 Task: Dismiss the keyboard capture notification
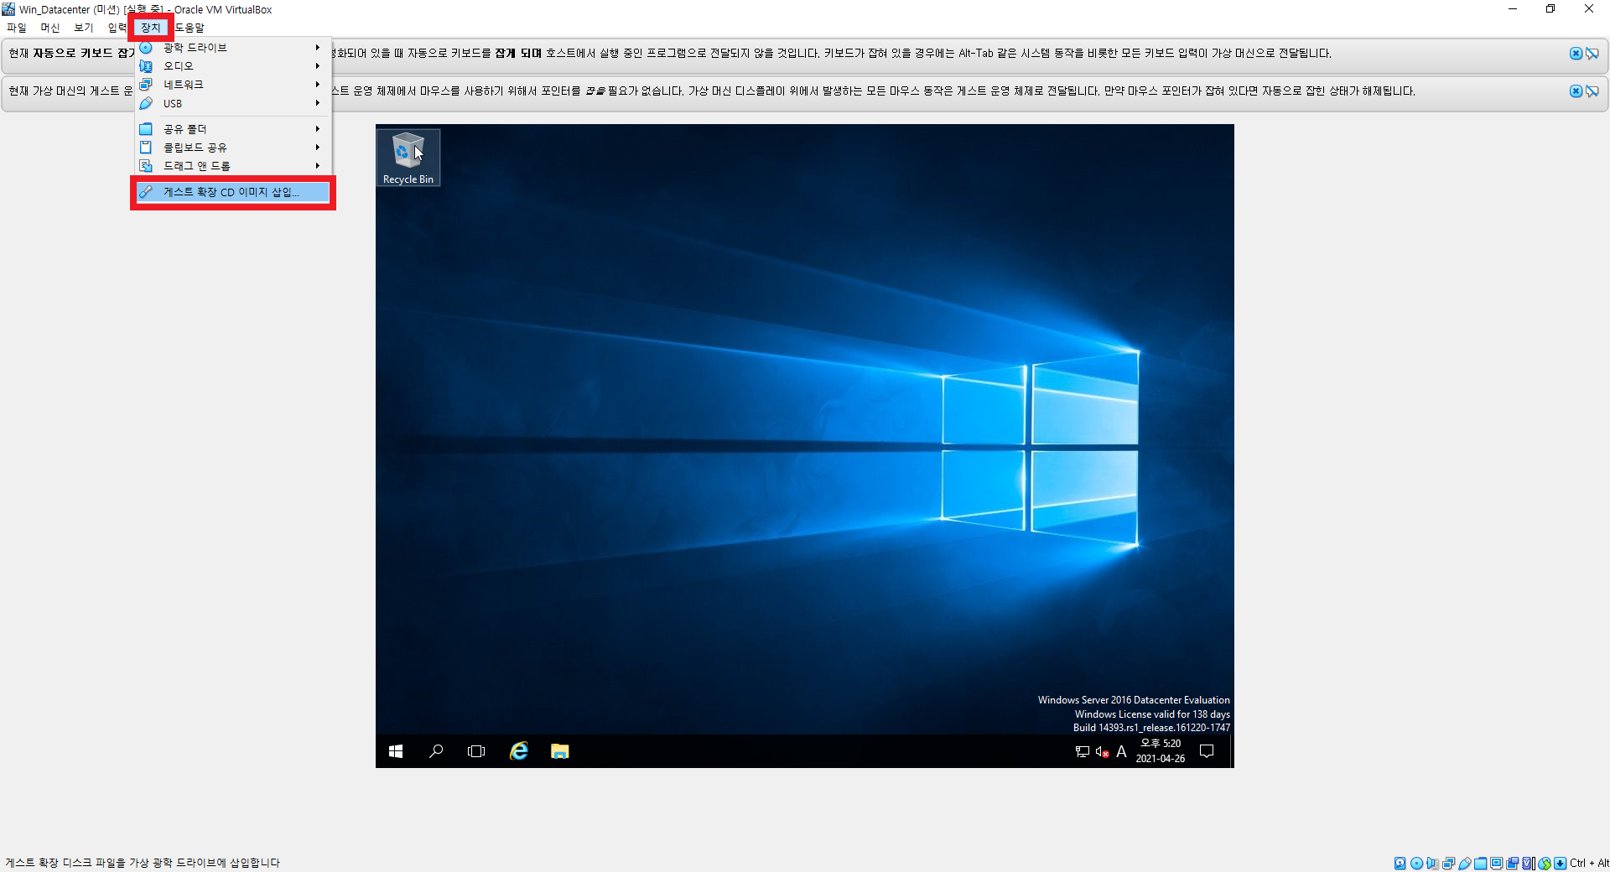click(x=1576, y=54)
